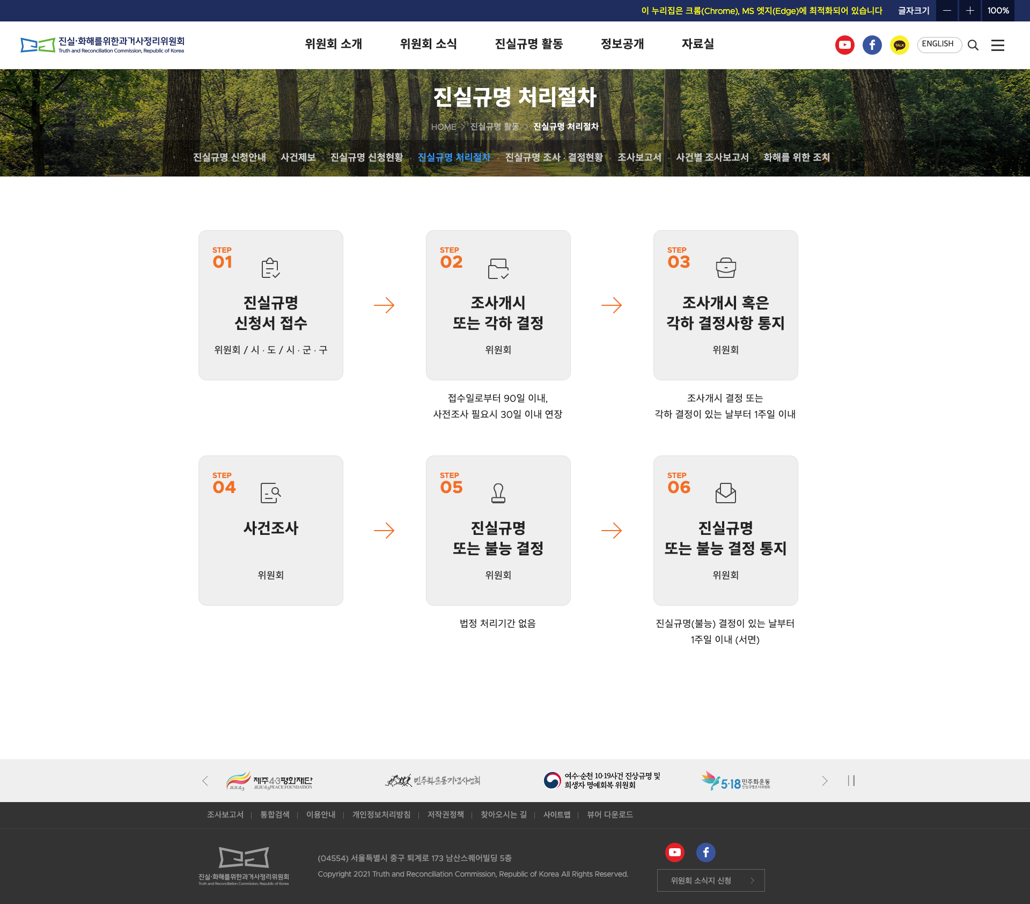The height and width of the screenshot is (904, 1030).
Task: Switch language with the ENGLISH button
Action: 938,44
